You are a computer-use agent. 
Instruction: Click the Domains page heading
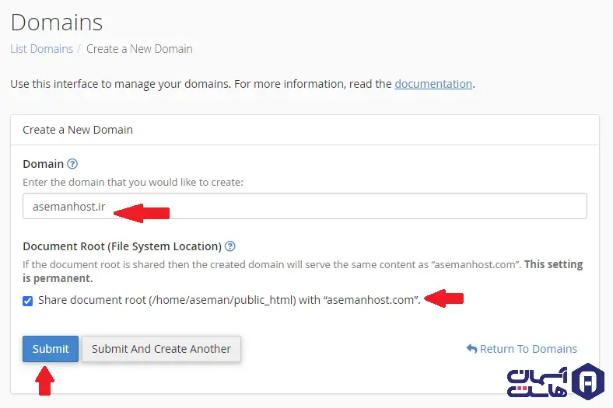point(56,22)
